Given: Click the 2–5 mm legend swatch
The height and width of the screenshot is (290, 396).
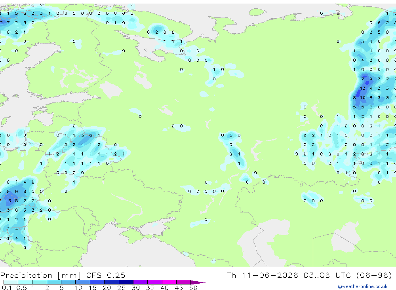Looking at the screenshot, I should [x=54, y=282].
